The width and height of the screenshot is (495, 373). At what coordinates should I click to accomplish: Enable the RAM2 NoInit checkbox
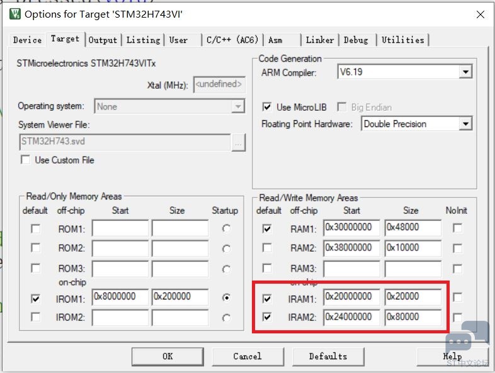tap(457, 248)
